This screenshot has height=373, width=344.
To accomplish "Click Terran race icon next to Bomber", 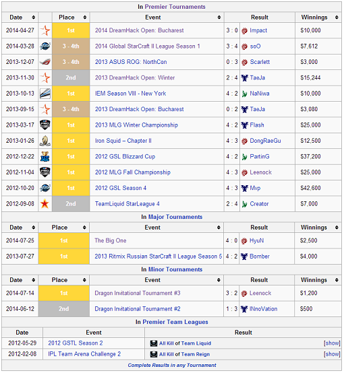I will pos(244,257).
